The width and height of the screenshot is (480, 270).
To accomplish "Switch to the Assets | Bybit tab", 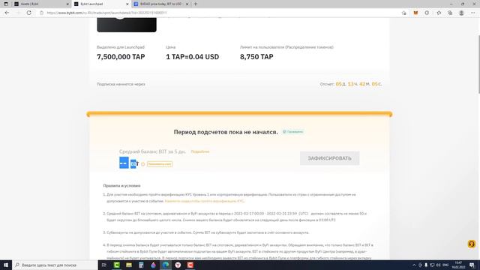I will tap(41, 4).
